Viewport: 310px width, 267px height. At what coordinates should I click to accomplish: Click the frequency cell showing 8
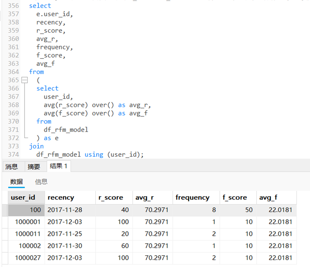point(196,210)
